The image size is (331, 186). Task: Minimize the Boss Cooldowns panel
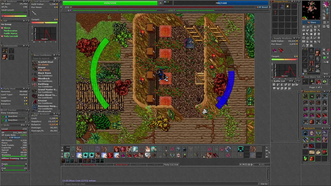(x=57, y=55)
